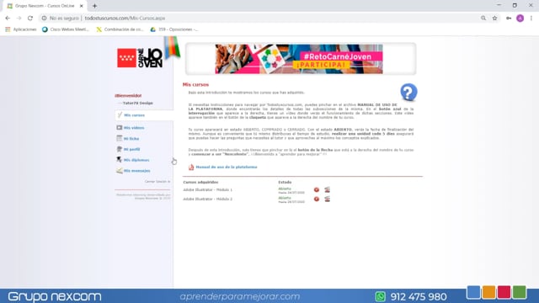The image size is (539, 303).
Task: Open a new tab with the plus button
Action: point(94,6)
